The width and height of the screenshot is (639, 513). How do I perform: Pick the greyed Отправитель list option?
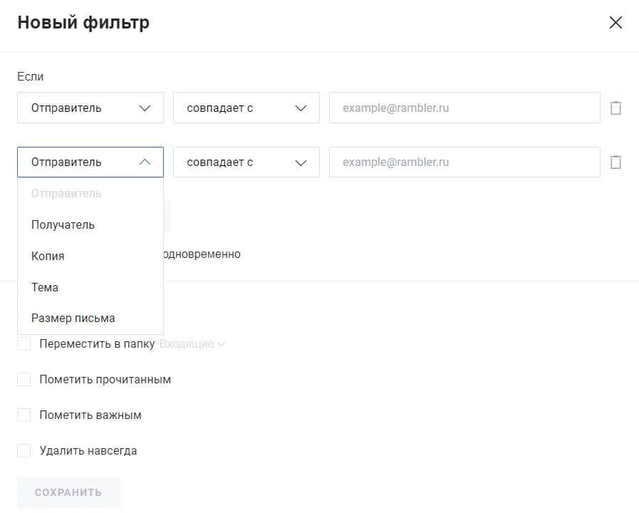66,194
